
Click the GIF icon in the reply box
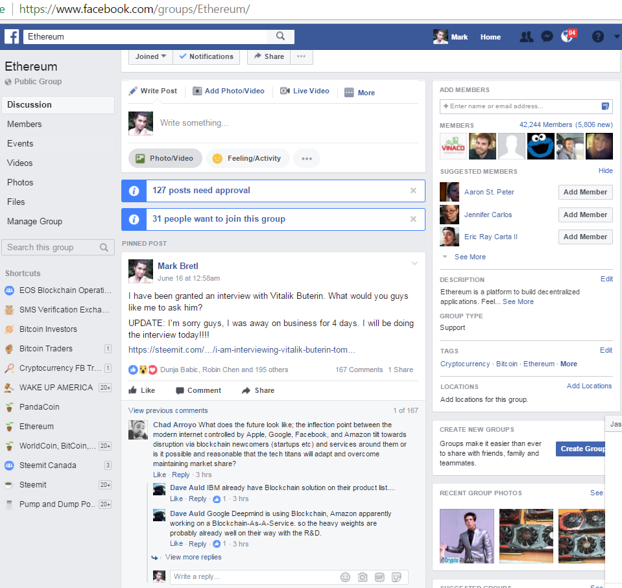[379, 577]
